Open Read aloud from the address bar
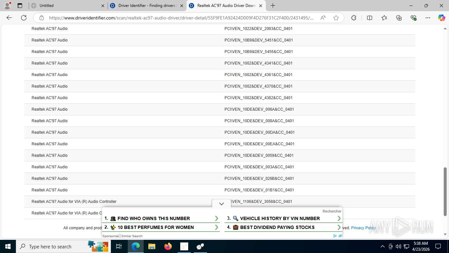Image resolution: width=449 pixels, height=253 pixels. pyautogui.click(x=323, y=18)
